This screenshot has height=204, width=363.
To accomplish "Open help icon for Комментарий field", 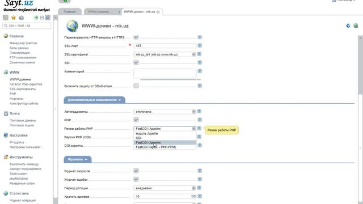I will (x=200, y=71).
